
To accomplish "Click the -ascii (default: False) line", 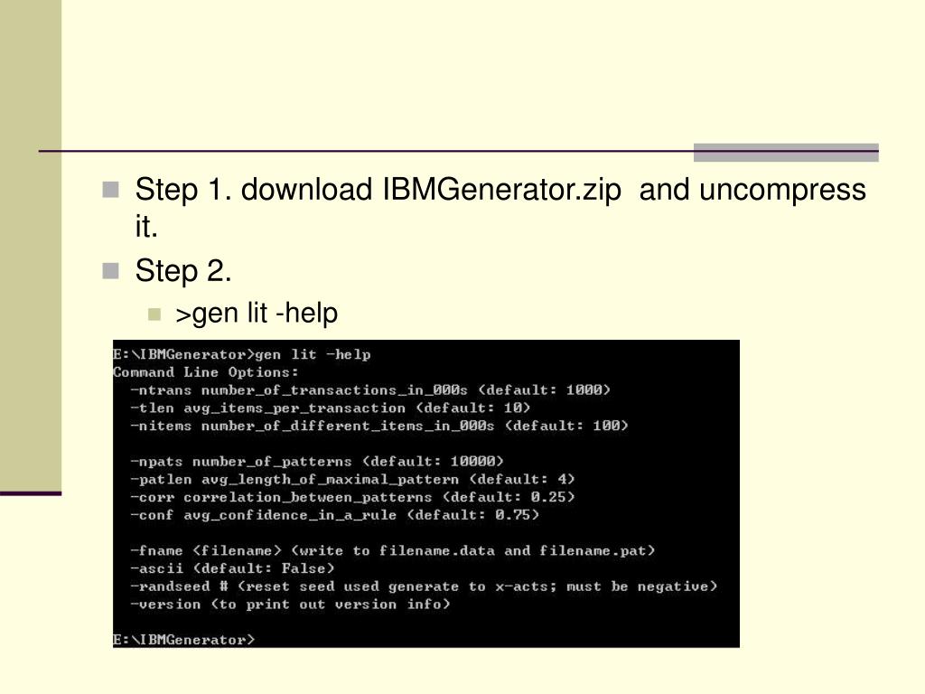I will click(232, 568).
